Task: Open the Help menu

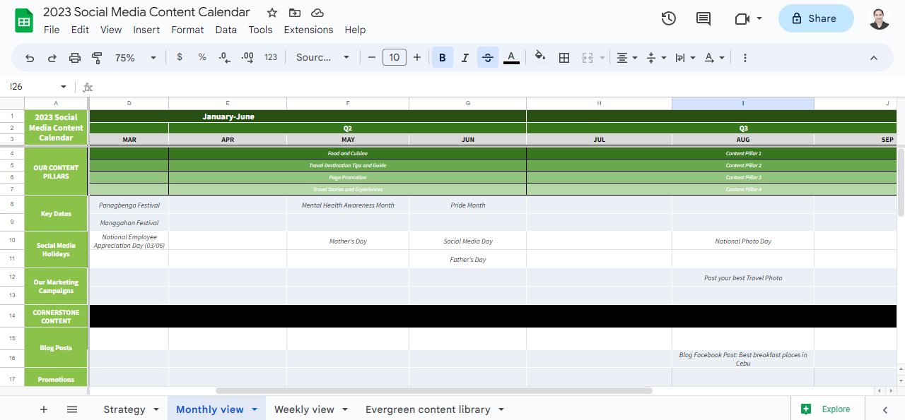Action: 355,30
